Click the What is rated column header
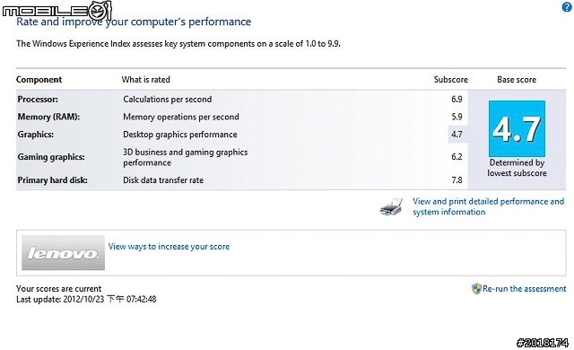The image size is (574, 350). (x=145, y=80)
